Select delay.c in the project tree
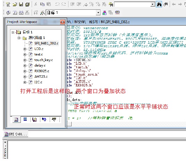Viewport: 186px width, 161px height. tap(40, 65)
